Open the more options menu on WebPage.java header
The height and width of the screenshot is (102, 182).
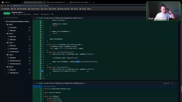[175, 83]
